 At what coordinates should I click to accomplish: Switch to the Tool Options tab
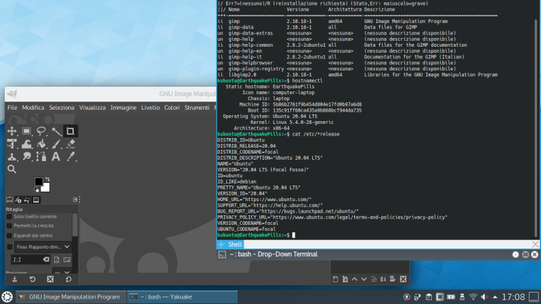tap(9, 200)
